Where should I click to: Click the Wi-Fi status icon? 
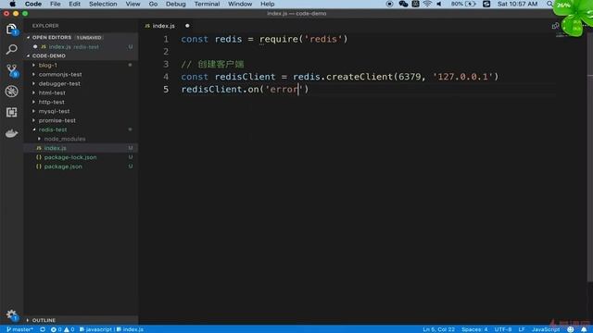tap(427, 4)
